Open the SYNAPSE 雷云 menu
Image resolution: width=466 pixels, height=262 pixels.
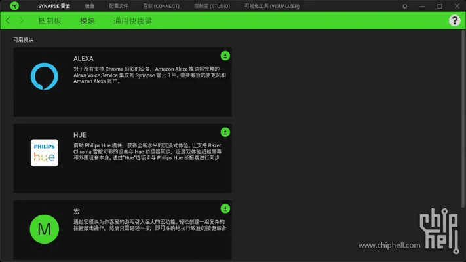[54, 6]
